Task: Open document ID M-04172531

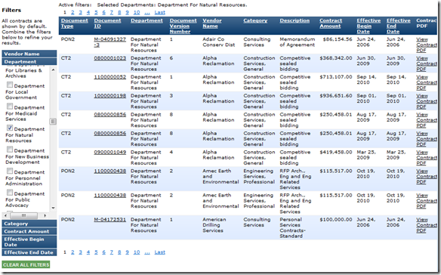Action: pos(110,220)
